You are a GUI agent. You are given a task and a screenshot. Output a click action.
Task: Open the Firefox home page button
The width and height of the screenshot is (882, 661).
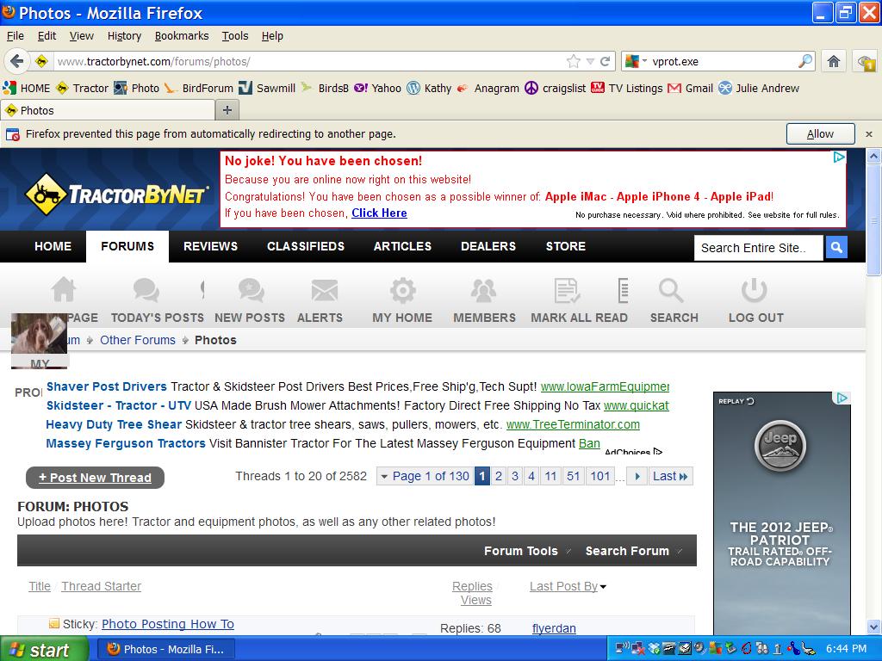834,61
